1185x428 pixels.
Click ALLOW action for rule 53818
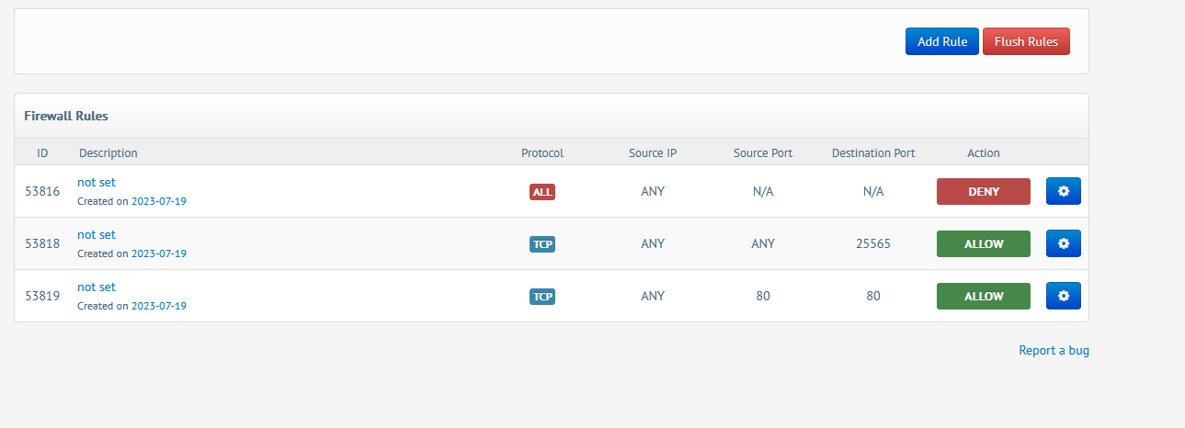tap(983, 243)
